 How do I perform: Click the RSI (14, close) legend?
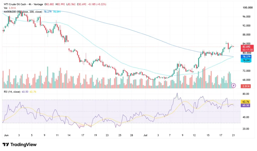pos(12,92)
